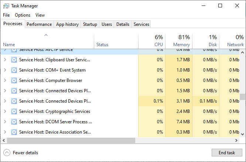Click the Computer Browser service gear icon
Image resolution: width=246 pixels, height=162 pixels.
14,80
